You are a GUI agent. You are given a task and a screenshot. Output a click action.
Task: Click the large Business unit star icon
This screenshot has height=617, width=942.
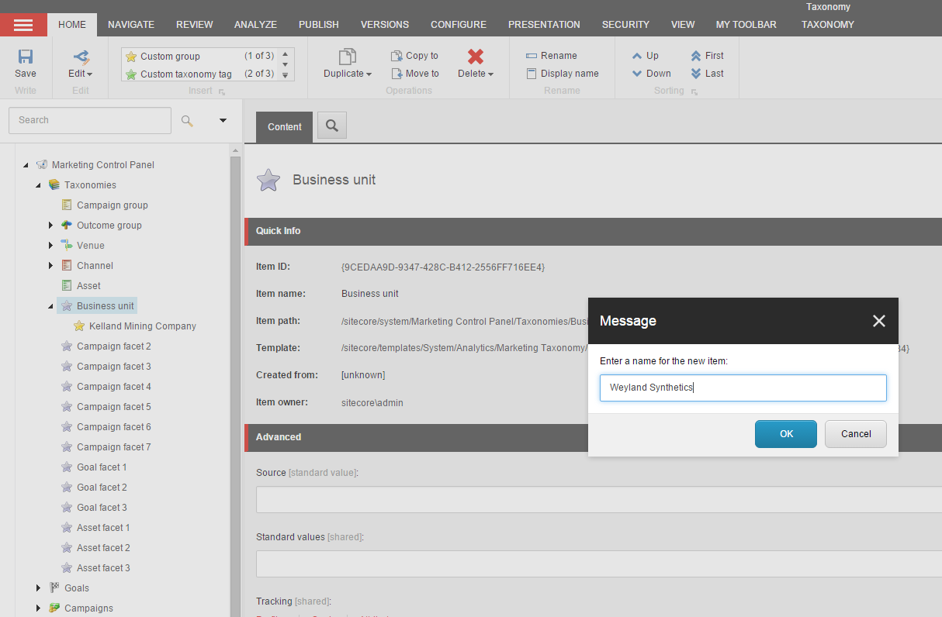268,181
